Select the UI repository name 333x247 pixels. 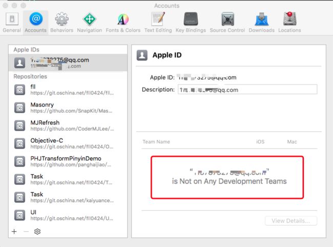[x=33, y=212]
